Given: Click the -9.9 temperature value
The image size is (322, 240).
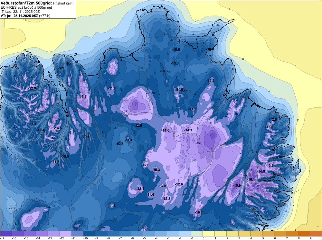Looking at the screenshot, I should click(x=61, y=68).
